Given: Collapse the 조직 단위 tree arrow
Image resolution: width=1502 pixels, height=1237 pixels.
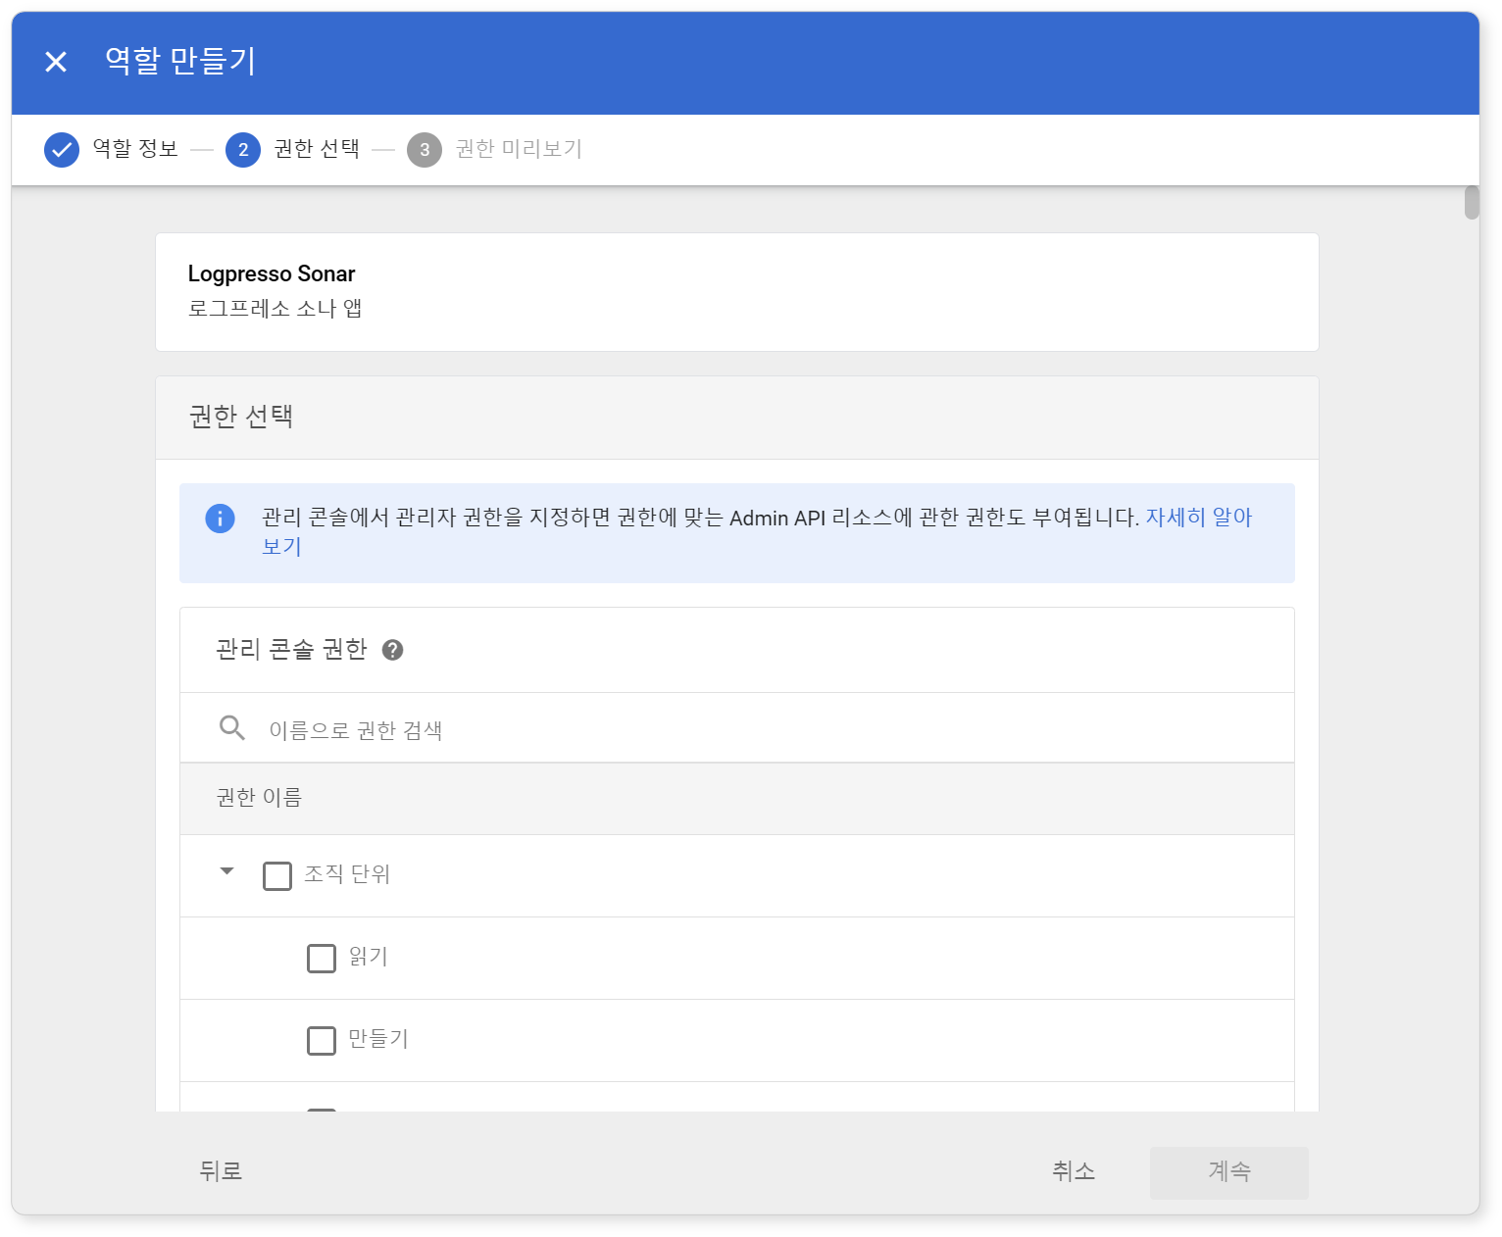Looking at the screenshot, I should [227, 871].
